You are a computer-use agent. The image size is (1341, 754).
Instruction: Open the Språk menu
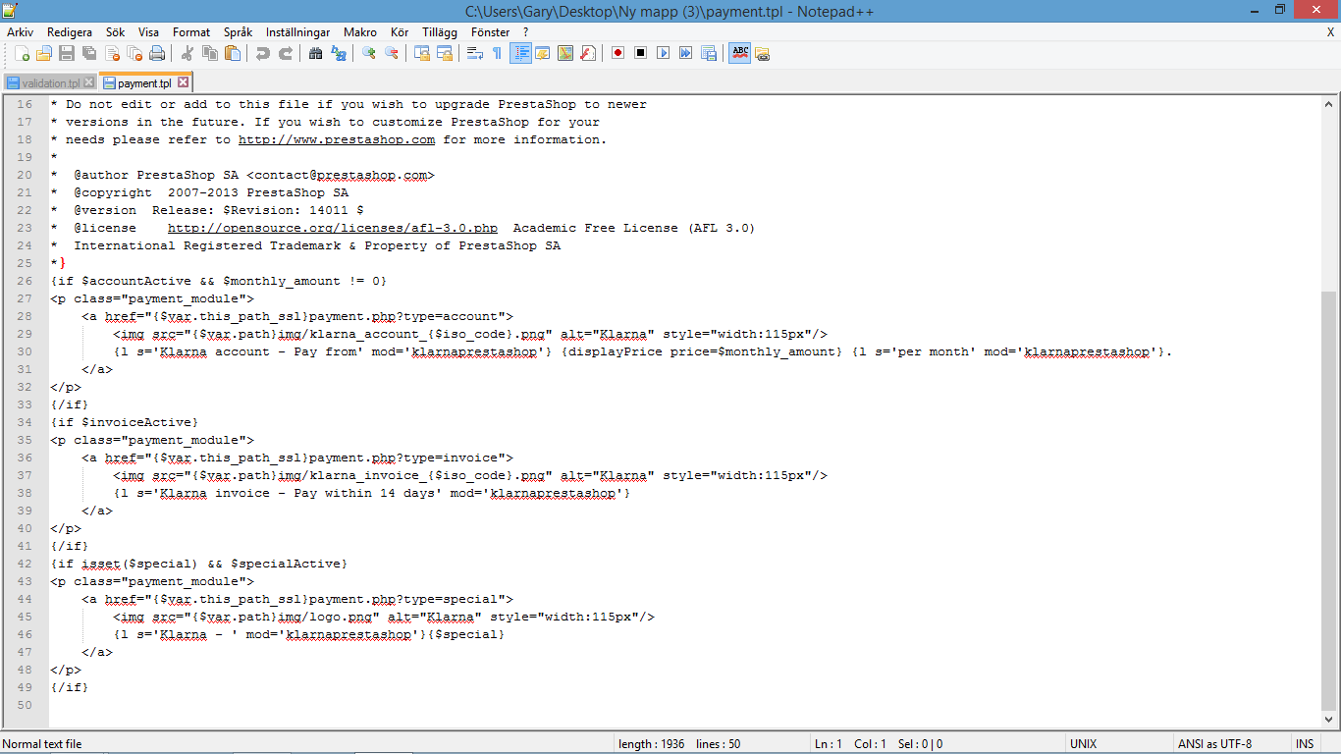(x=238, y=32)
